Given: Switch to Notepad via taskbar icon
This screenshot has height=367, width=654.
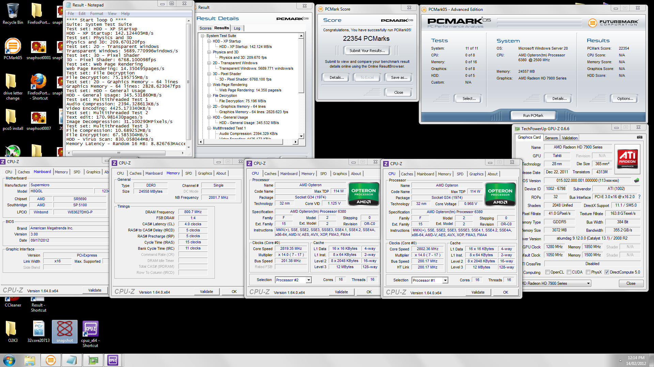Looking at the screenshot, I should [x=72, y=360].
